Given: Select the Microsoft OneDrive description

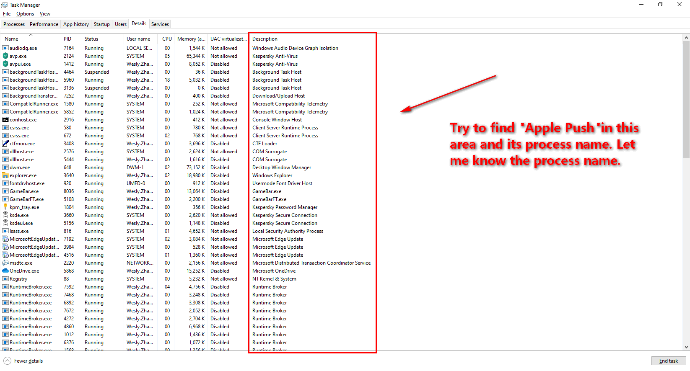Looking at the screenshot, I should click(x=274, y=271).
